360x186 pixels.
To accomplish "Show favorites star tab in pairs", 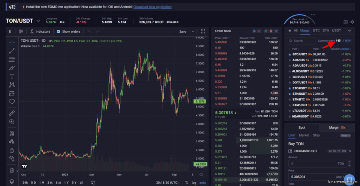I will 290,30.
